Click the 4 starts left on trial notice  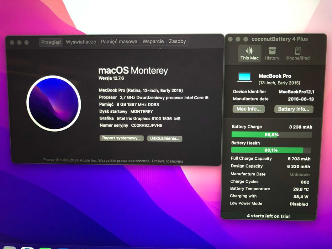268,216
